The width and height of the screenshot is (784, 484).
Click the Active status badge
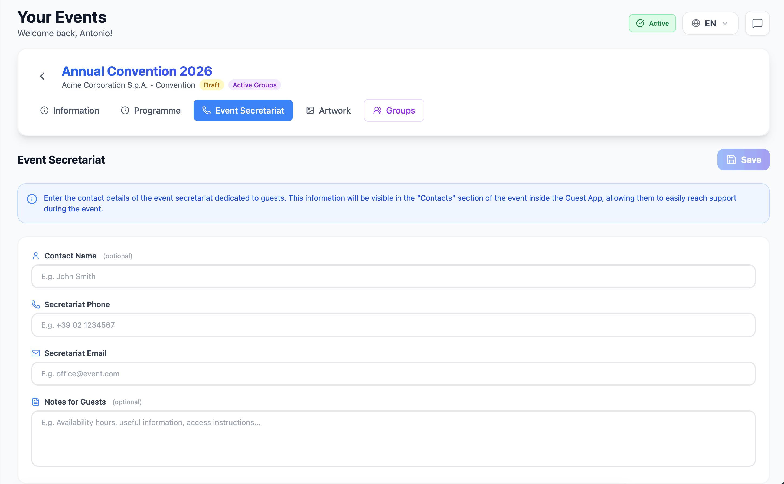[x=652, y=23]
